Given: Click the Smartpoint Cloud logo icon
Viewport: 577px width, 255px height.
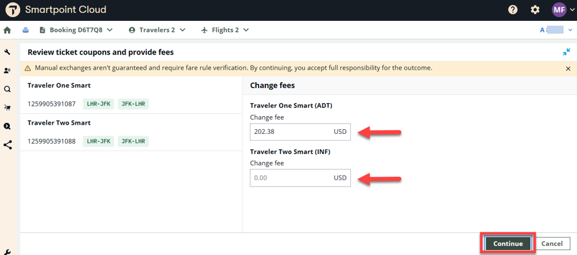Looking at the screenshot, I should pyautogui.click(x=12, y=10).
